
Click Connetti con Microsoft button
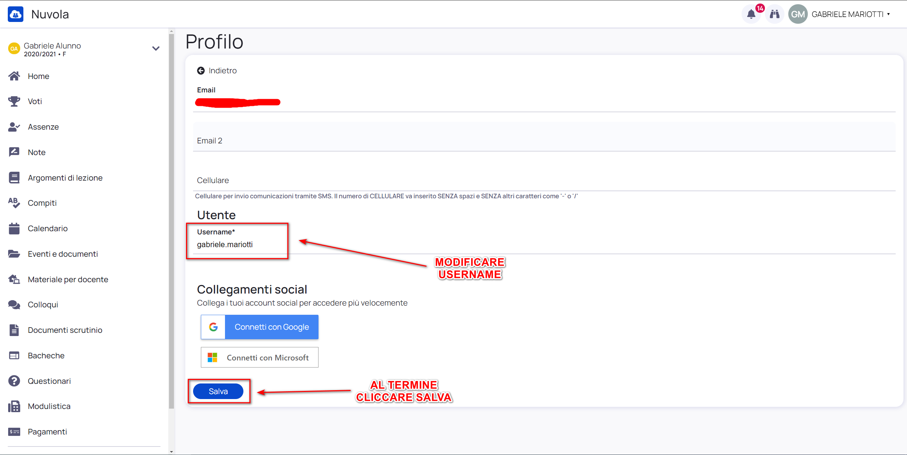(x=260, y=357)
